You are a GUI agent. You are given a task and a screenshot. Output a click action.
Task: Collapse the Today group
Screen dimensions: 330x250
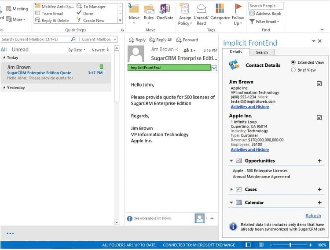[x=4, y=58]
